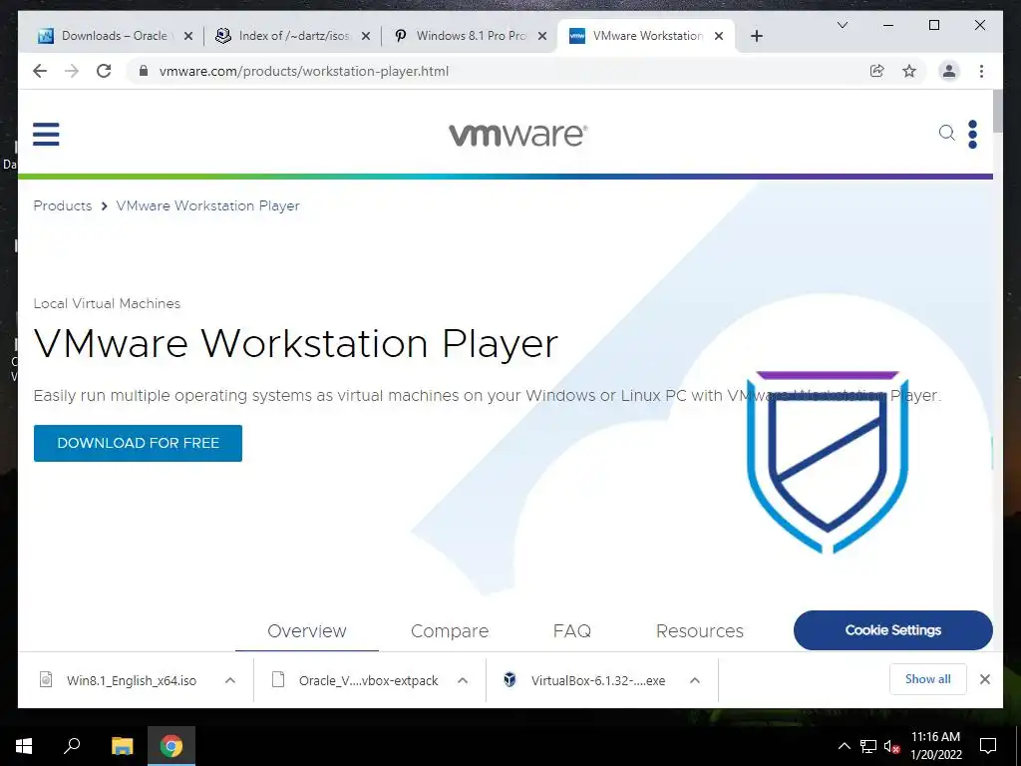Open File Explorer from taskbar

pyautogui.click(x=122, y=746)
